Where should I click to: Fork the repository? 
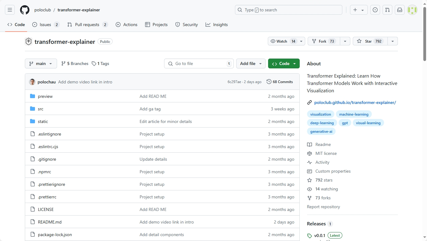coord(324,41)
